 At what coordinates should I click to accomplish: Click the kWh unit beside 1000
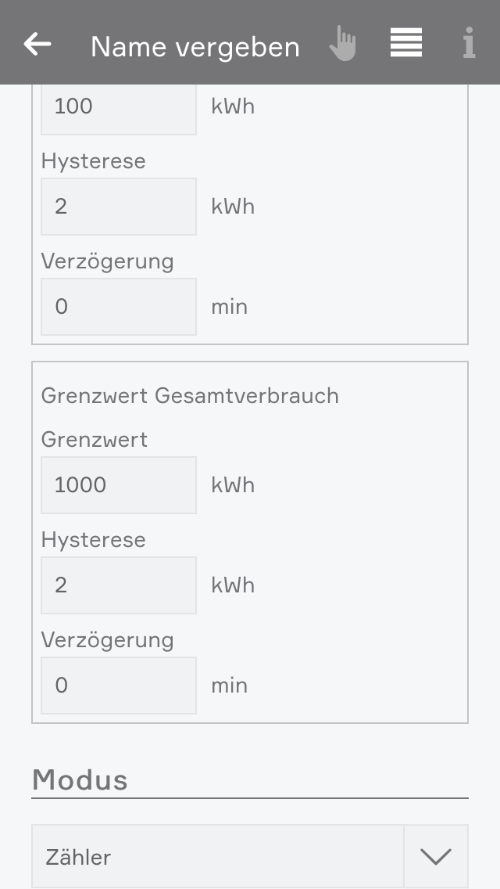click(233, 485)
